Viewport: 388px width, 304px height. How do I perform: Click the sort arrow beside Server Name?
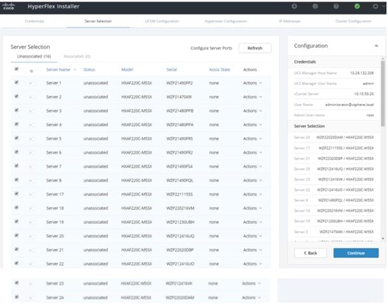(x=74, y=70)
